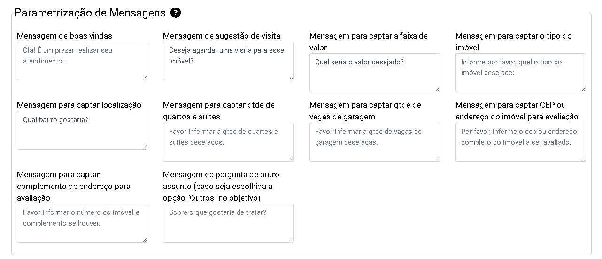Focus the 'Qual bairro gostaria?' location field
This screenshot has width=602, height=259.
(x=82, y=130)
